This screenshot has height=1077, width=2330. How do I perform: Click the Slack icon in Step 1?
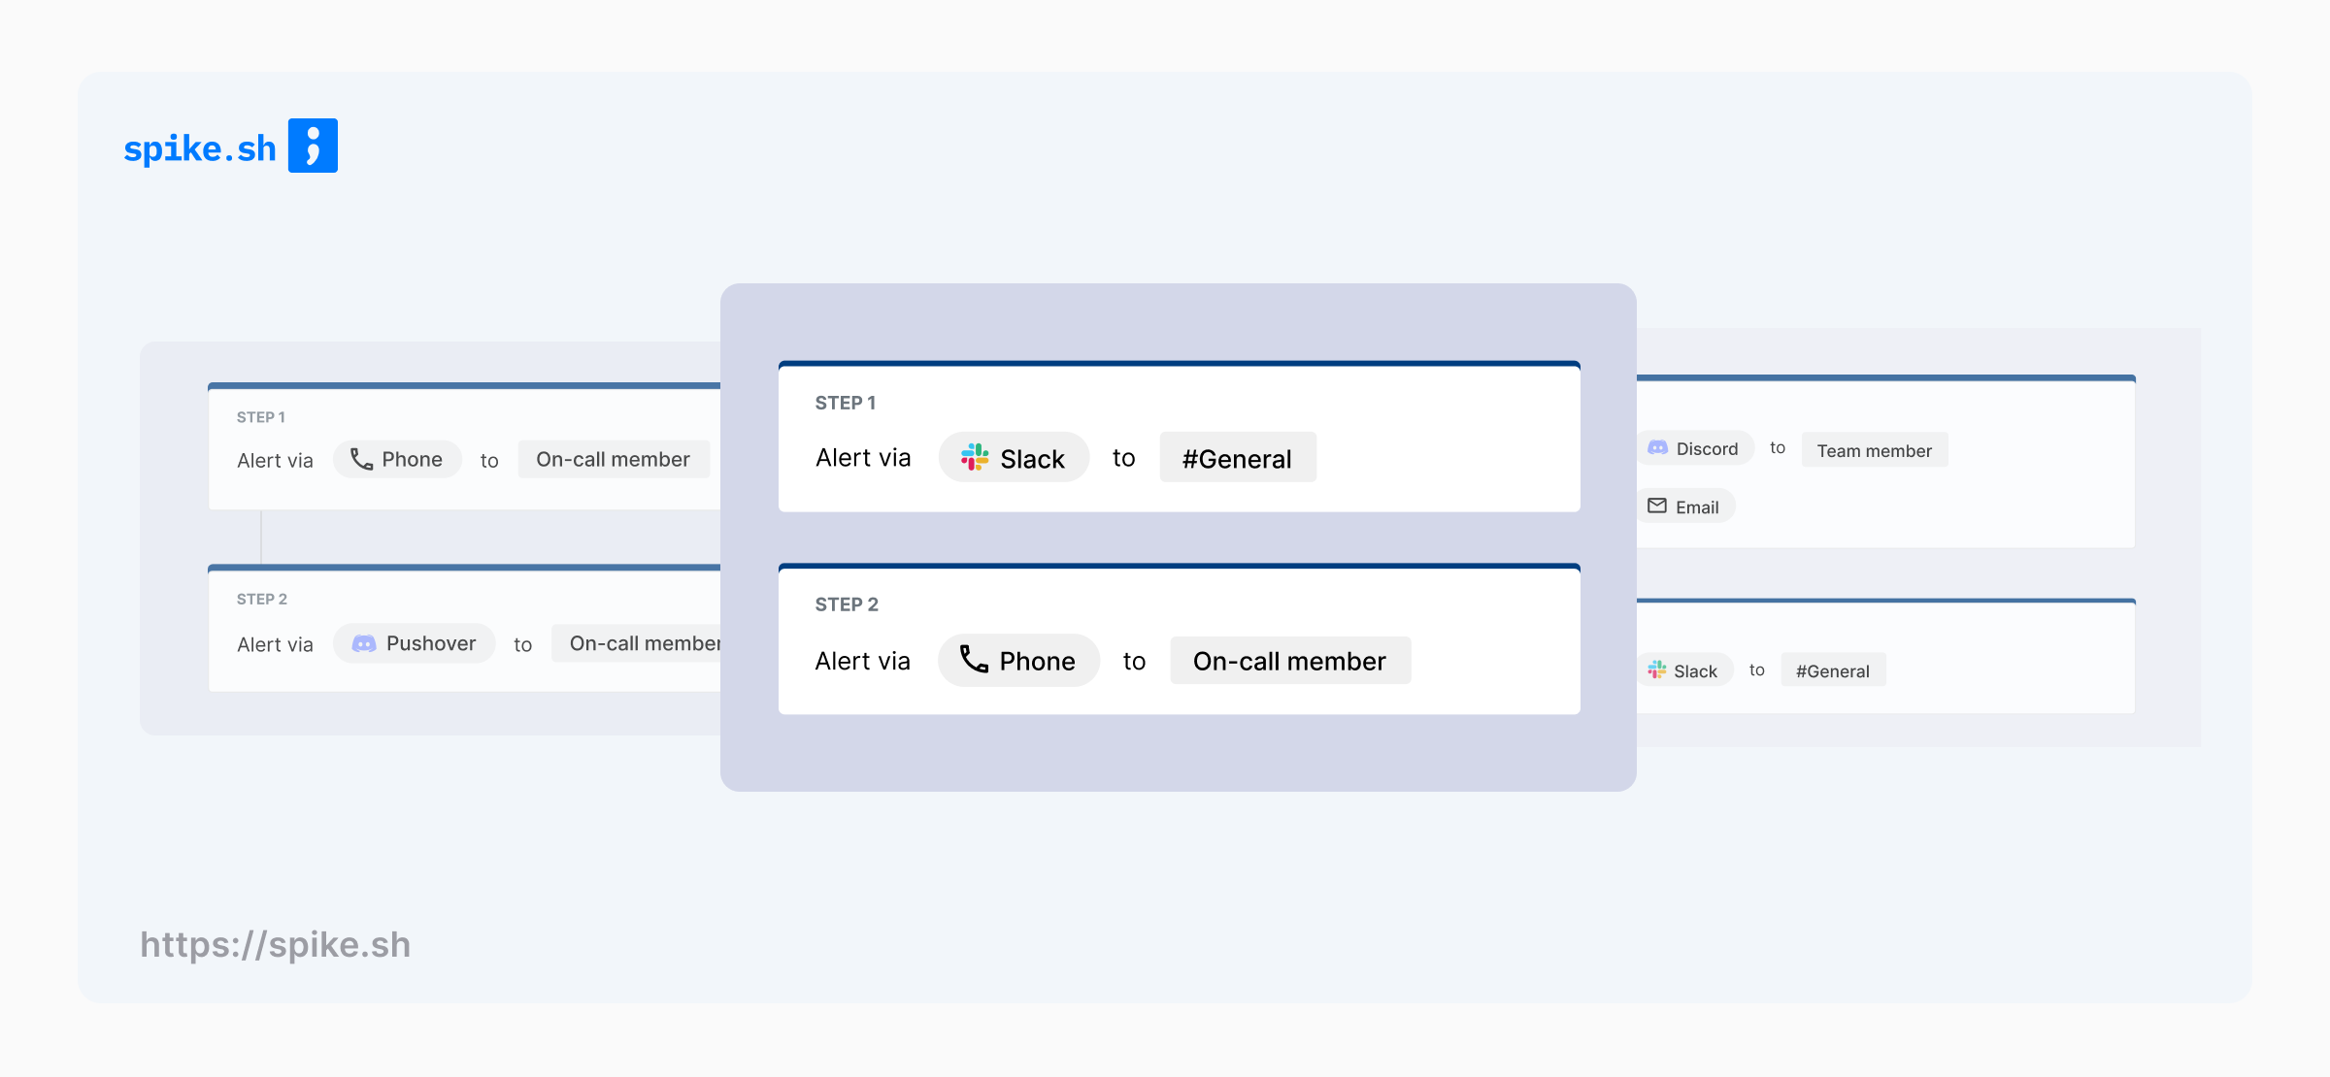tap(976, 457)
